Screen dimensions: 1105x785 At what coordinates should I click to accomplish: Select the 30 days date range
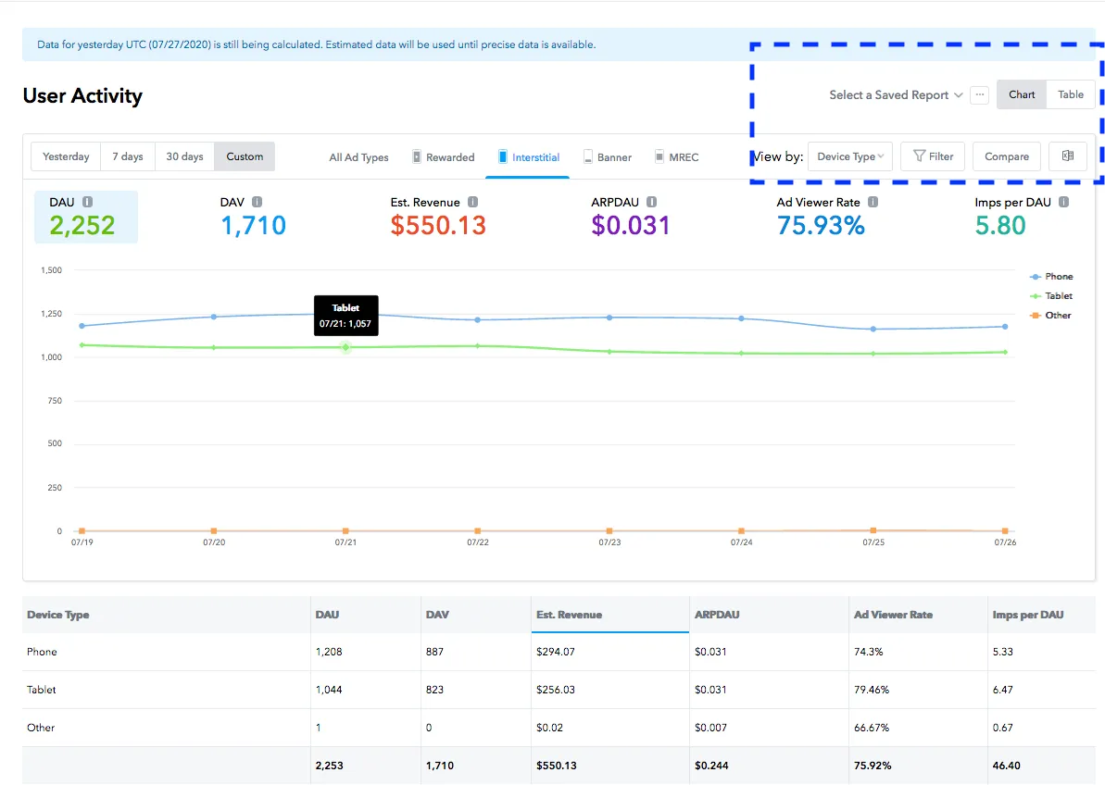point(184,156)
